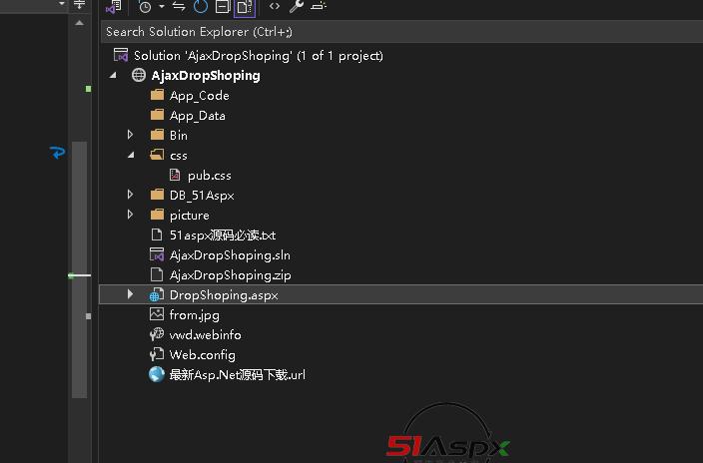Select the picture folder icon
The height and width of the screenshot is (463, 703).
coord(157,215)
